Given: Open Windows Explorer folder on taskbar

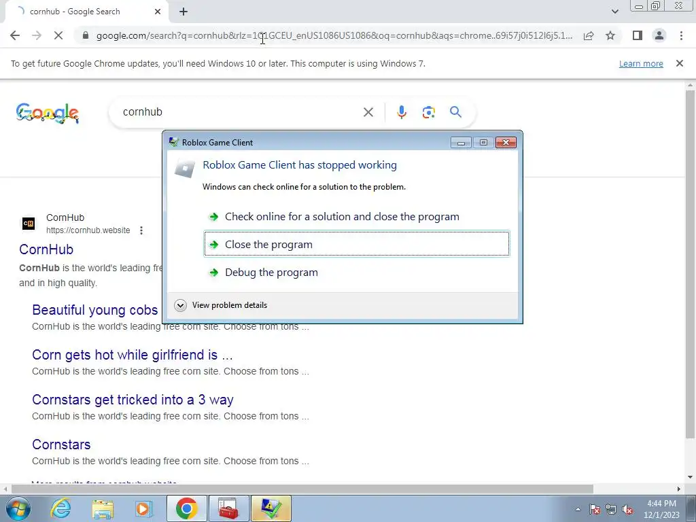Looking at the screenshot, I should [103, 508].
